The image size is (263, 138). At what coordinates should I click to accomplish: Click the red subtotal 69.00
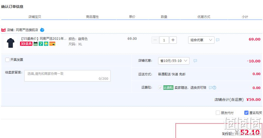tap(255, 39)
